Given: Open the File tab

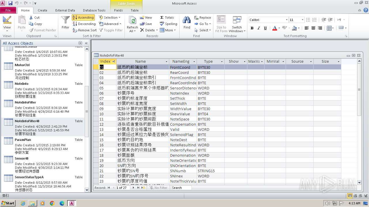Looking at the screenshot, I should (8, 10).
